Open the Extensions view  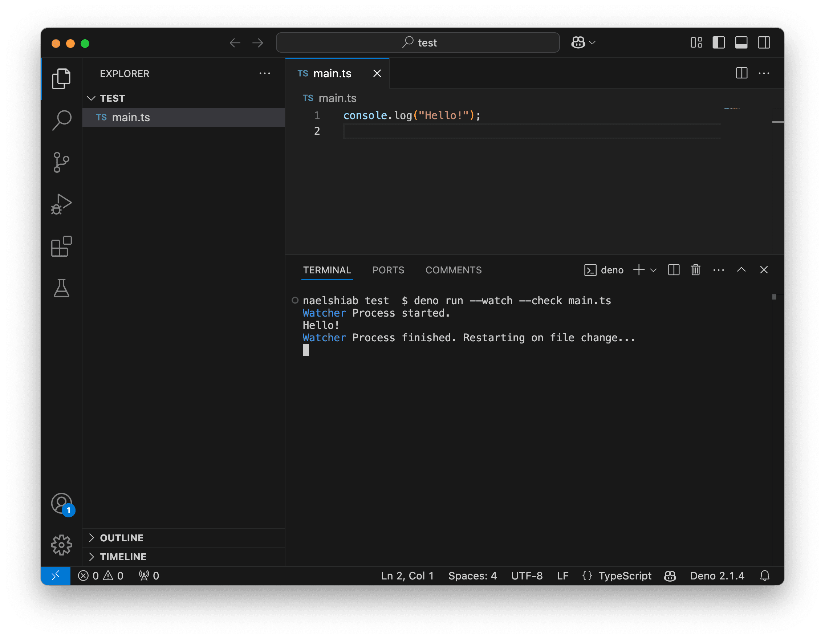(x=61, y=247)
